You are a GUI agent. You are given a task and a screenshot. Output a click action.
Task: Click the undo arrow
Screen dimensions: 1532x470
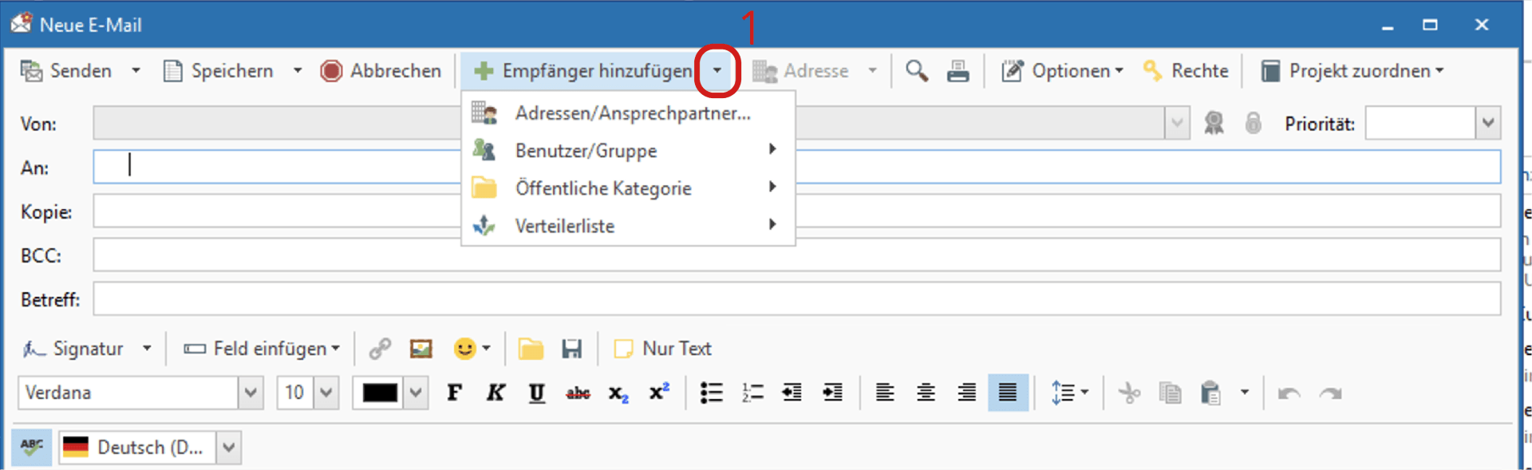pos(1289,393)
